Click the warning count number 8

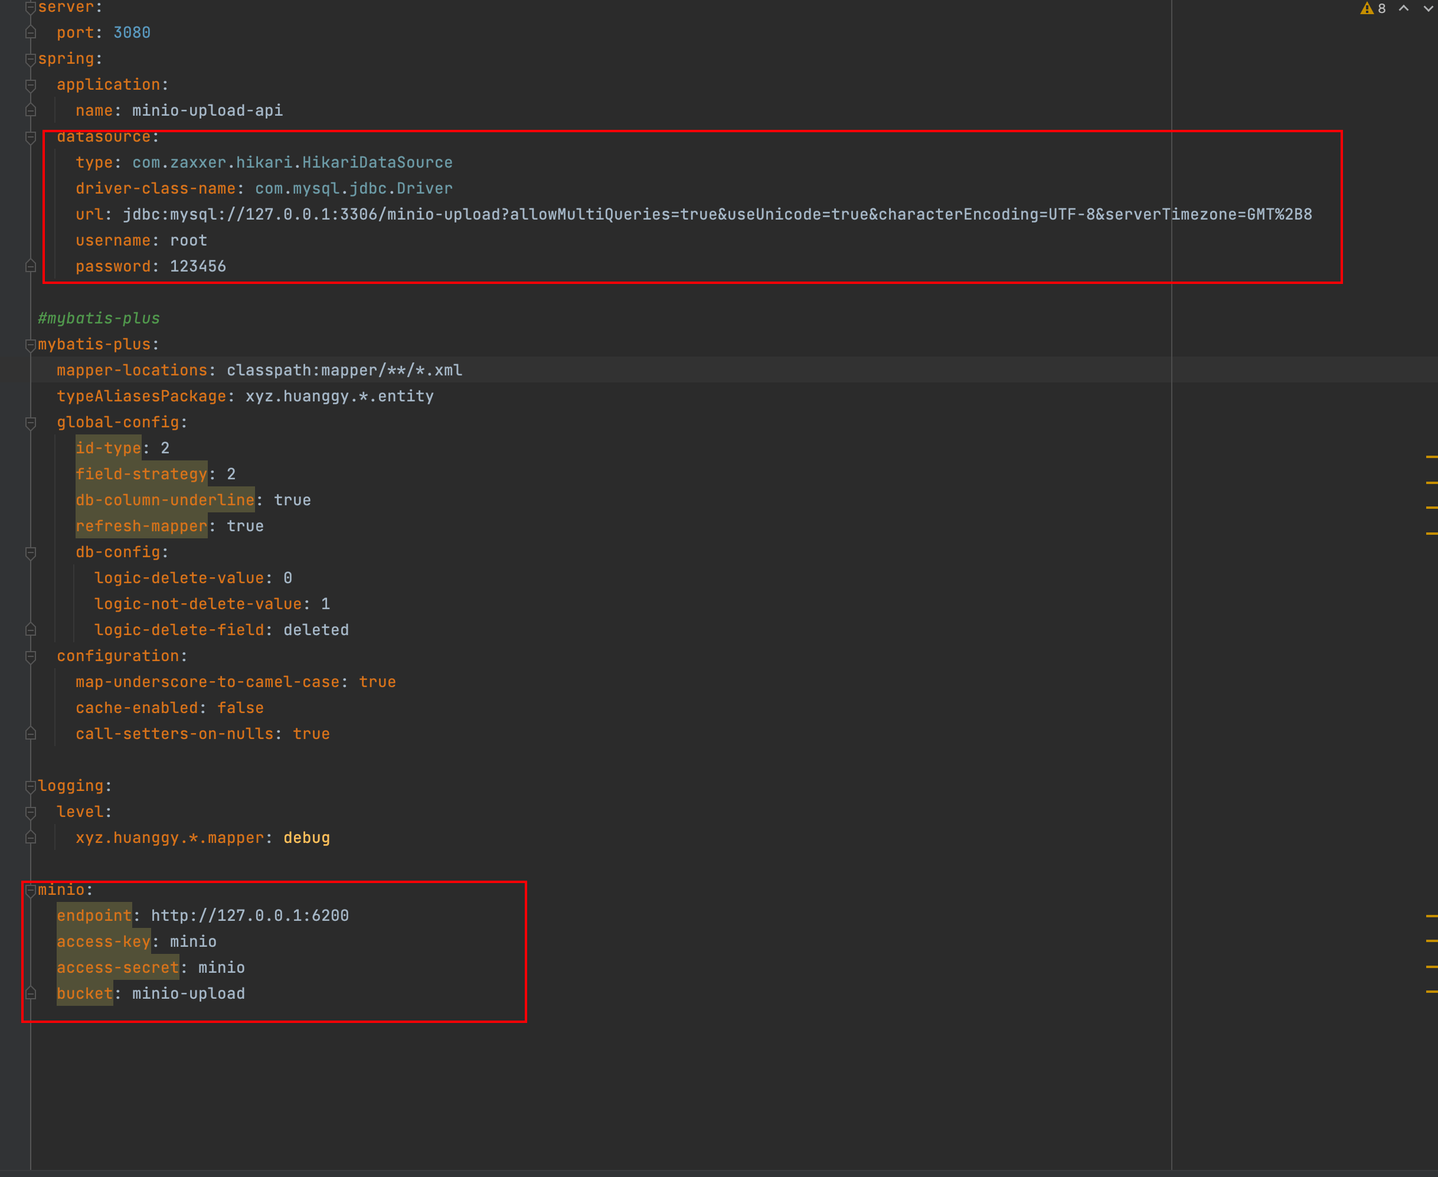[1382, 9]
